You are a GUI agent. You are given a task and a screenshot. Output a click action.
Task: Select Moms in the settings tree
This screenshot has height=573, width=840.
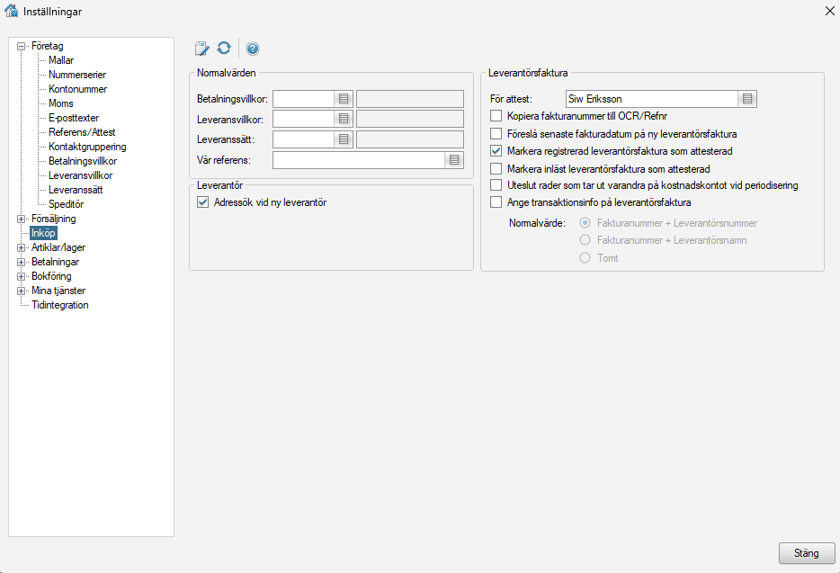pyautogui.click(x=61, y=103)
